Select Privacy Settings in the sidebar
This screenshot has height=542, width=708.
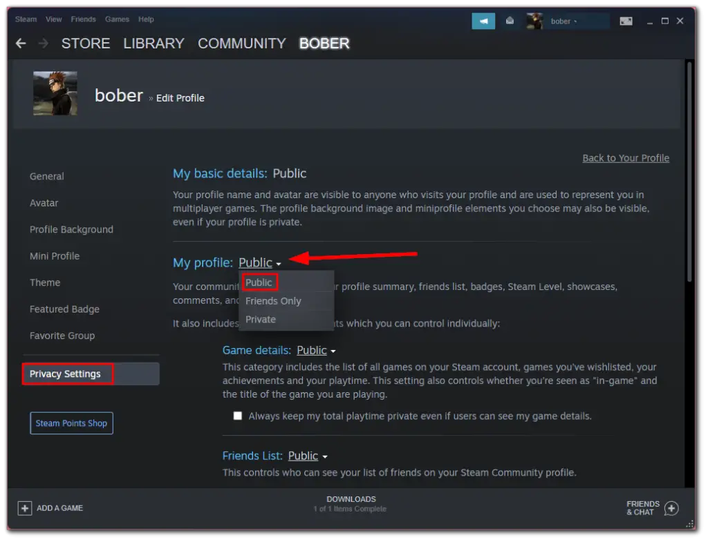coord(67,374)
